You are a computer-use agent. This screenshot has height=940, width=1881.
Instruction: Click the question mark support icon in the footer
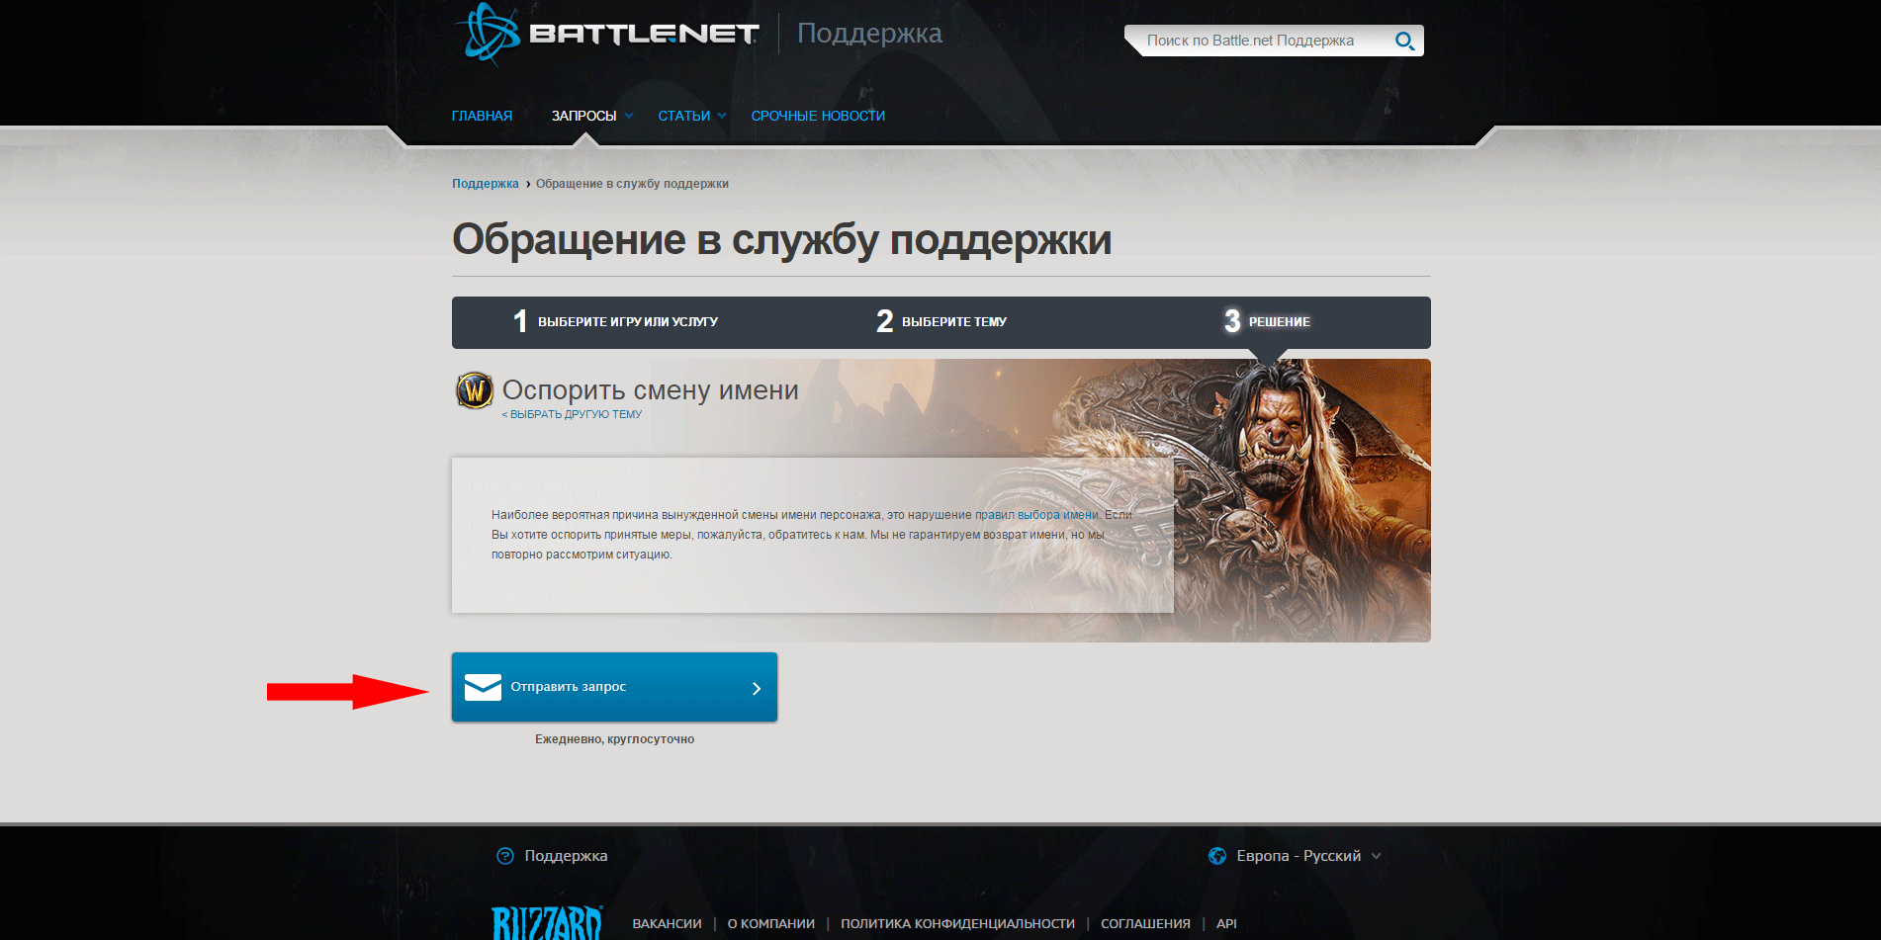[x=505, y=856]
